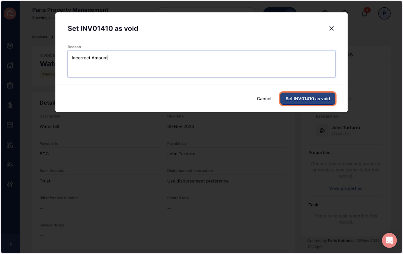This screenshot has height=254, width=403.
Task: Select Use disbursement preference text
Action: click(x=198, y=181)
